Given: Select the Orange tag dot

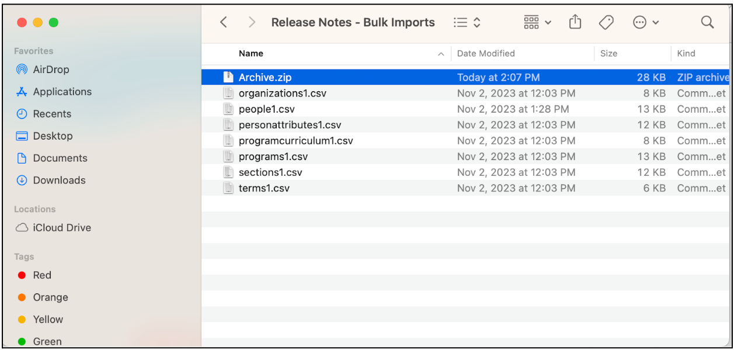Looking at the screenshot, I should (x=22, y=297).
